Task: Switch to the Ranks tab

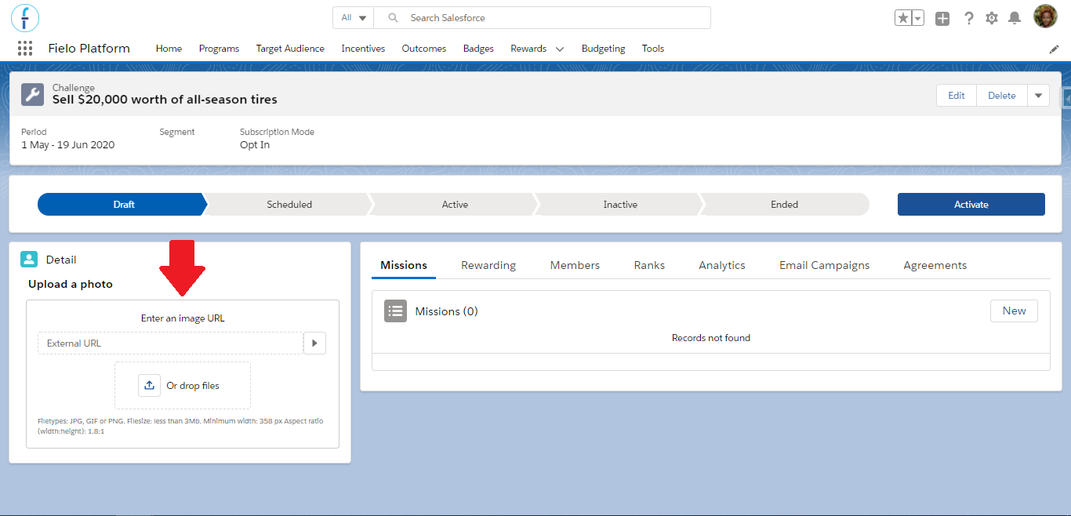Action: point(649,265)
